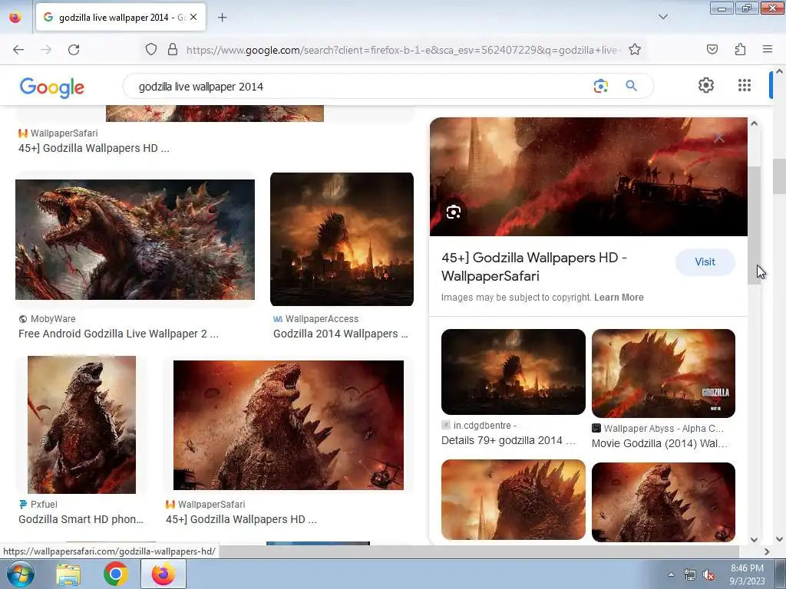Select the godzilla live wallpaper 2014 tab

(x=121, y=17)
